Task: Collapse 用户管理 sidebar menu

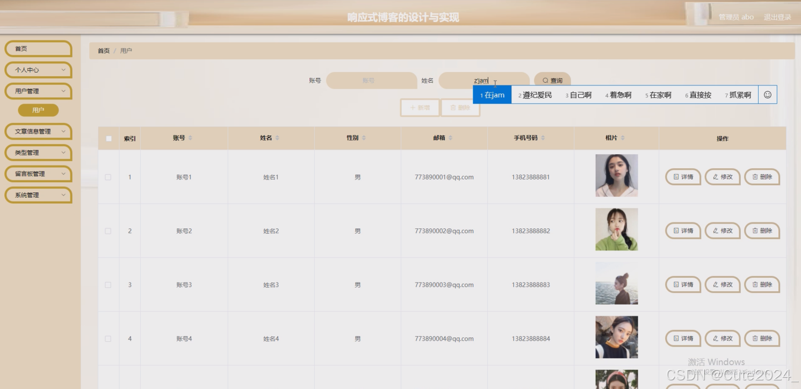Action: tap(38, 91)
